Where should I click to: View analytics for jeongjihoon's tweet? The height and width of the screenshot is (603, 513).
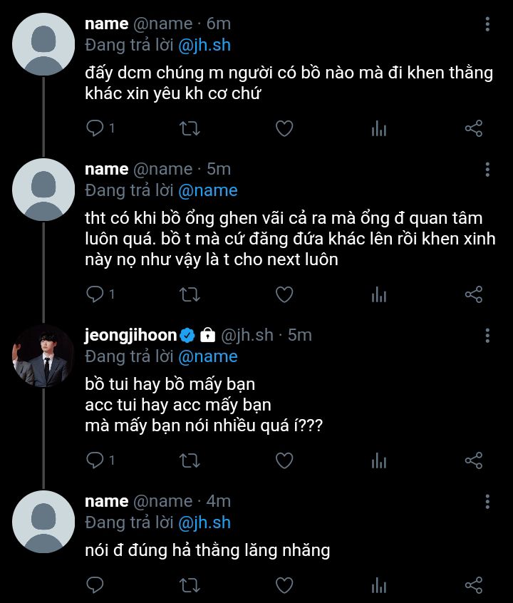tap(379, 461)
